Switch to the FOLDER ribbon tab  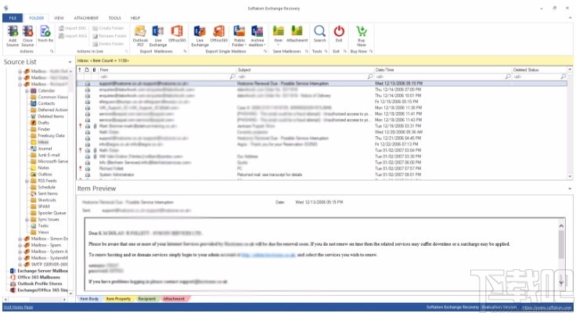coord(36,18)
